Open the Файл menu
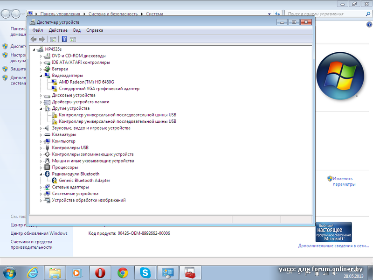The height and width of the screenshot is (280, 373). point(38,30)
